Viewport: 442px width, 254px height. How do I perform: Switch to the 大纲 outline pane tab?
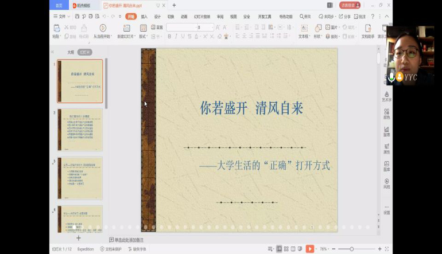(71, 52)
